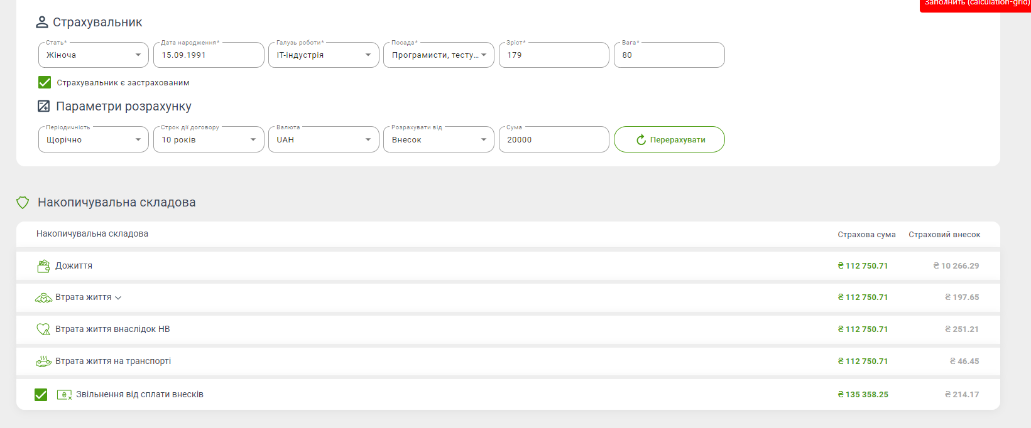Click the Втрата життя на транспорті icon
This screenshot has width=1031, height=428.
43,361
